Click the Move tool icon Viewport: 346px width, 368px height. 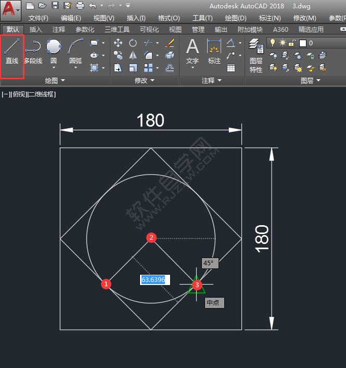click(x=118, y=43)
